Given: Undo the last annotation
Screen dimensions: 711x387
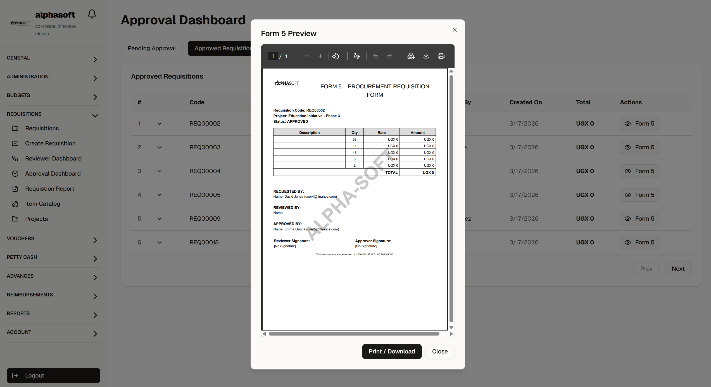Looking at the screenshot, I should point(375,56).
